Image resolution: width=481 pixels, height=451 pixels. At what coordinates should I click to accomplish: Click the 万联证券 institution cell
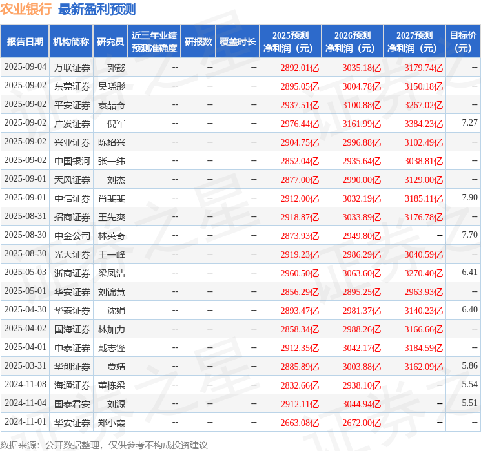[x=72, y=68]
